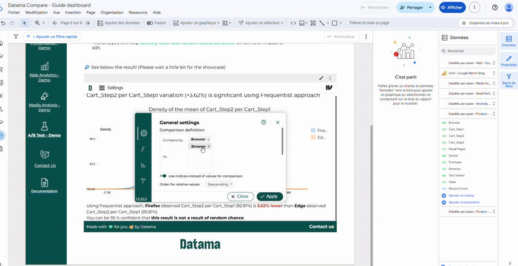Open the filter bar three-dot menu
518x266 pixels.
coord(366,37)
